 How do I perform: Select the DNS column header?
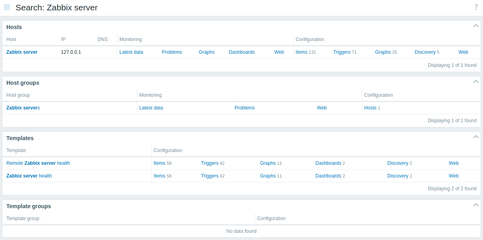pos(103,39)
